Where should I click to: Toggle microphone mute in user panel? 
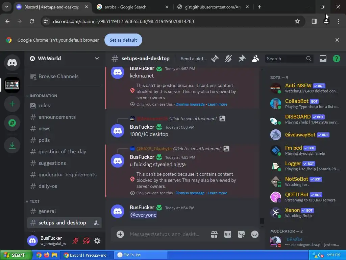click(x=75, y=241)
